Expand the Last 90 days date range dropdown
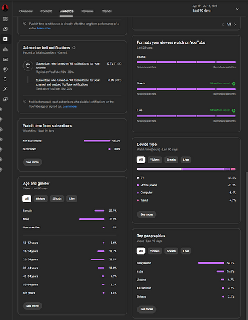The width and height of the screenshot is (248, 320). click(215, 8)
